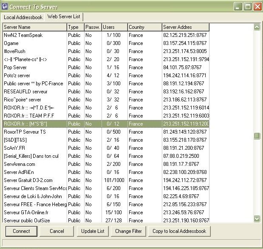Click address 194.146.225.185:8767
Screen dimensions: 263x249
186,188
